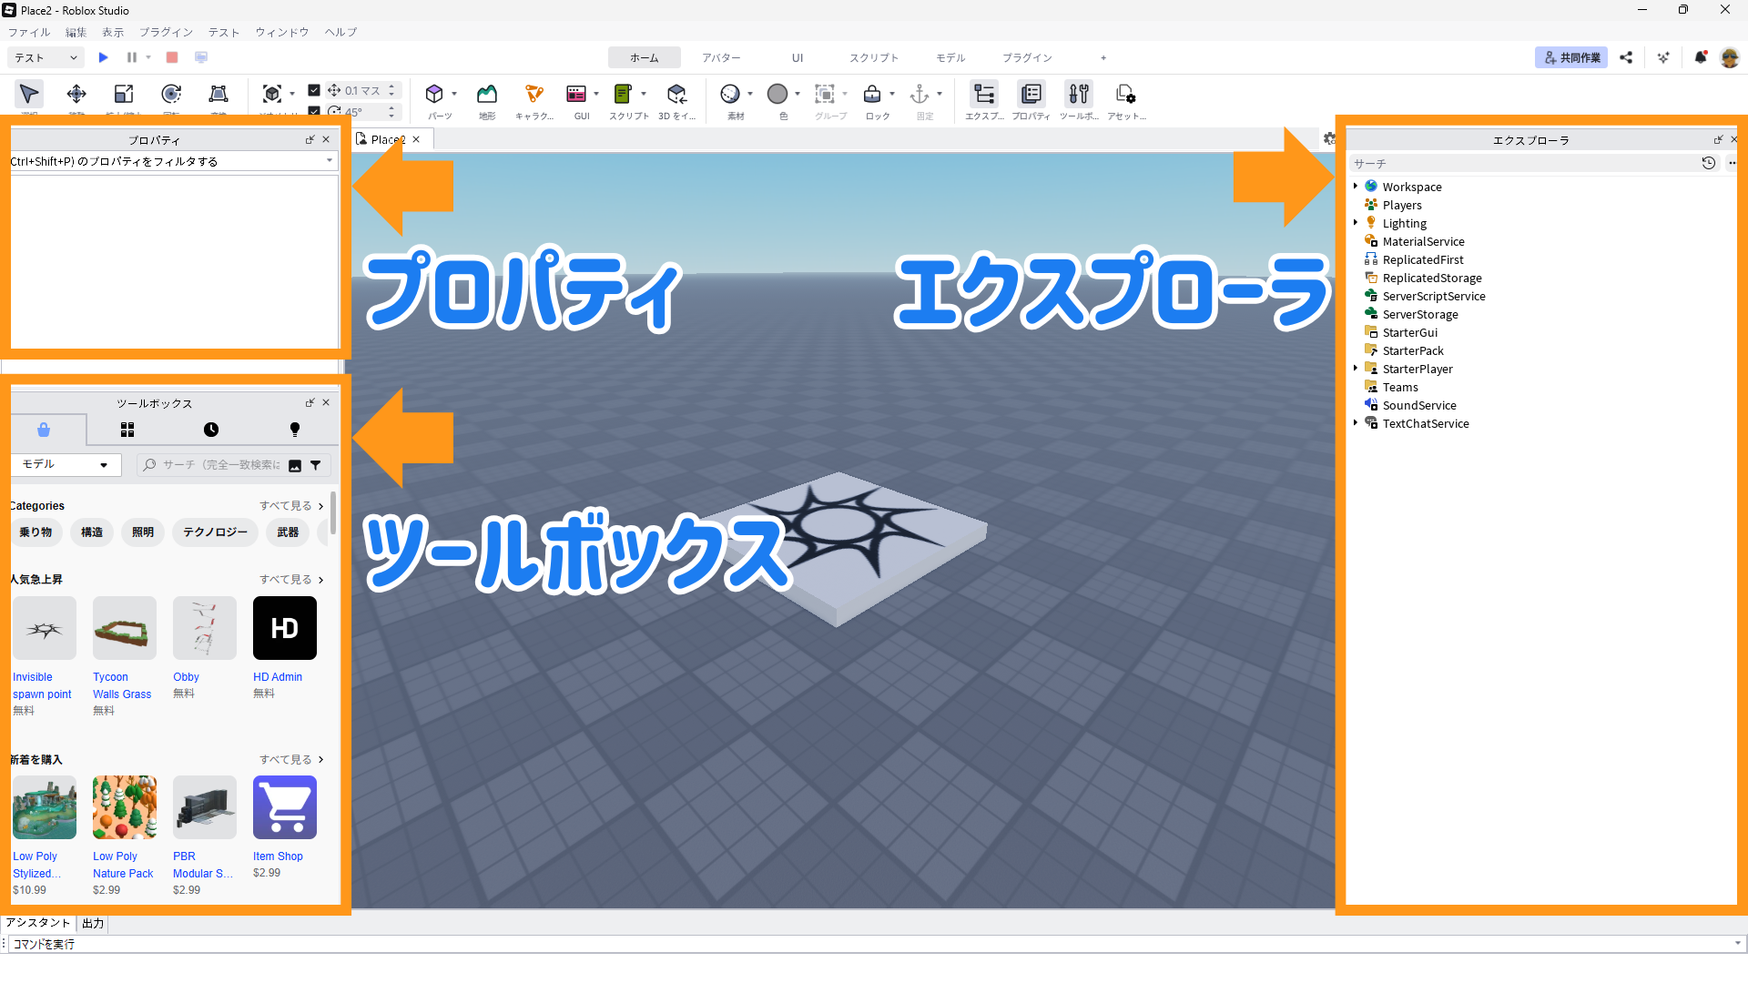Open the Toolbox recent (clock) tab
The image size is (1748, 983).
[211, 430]
